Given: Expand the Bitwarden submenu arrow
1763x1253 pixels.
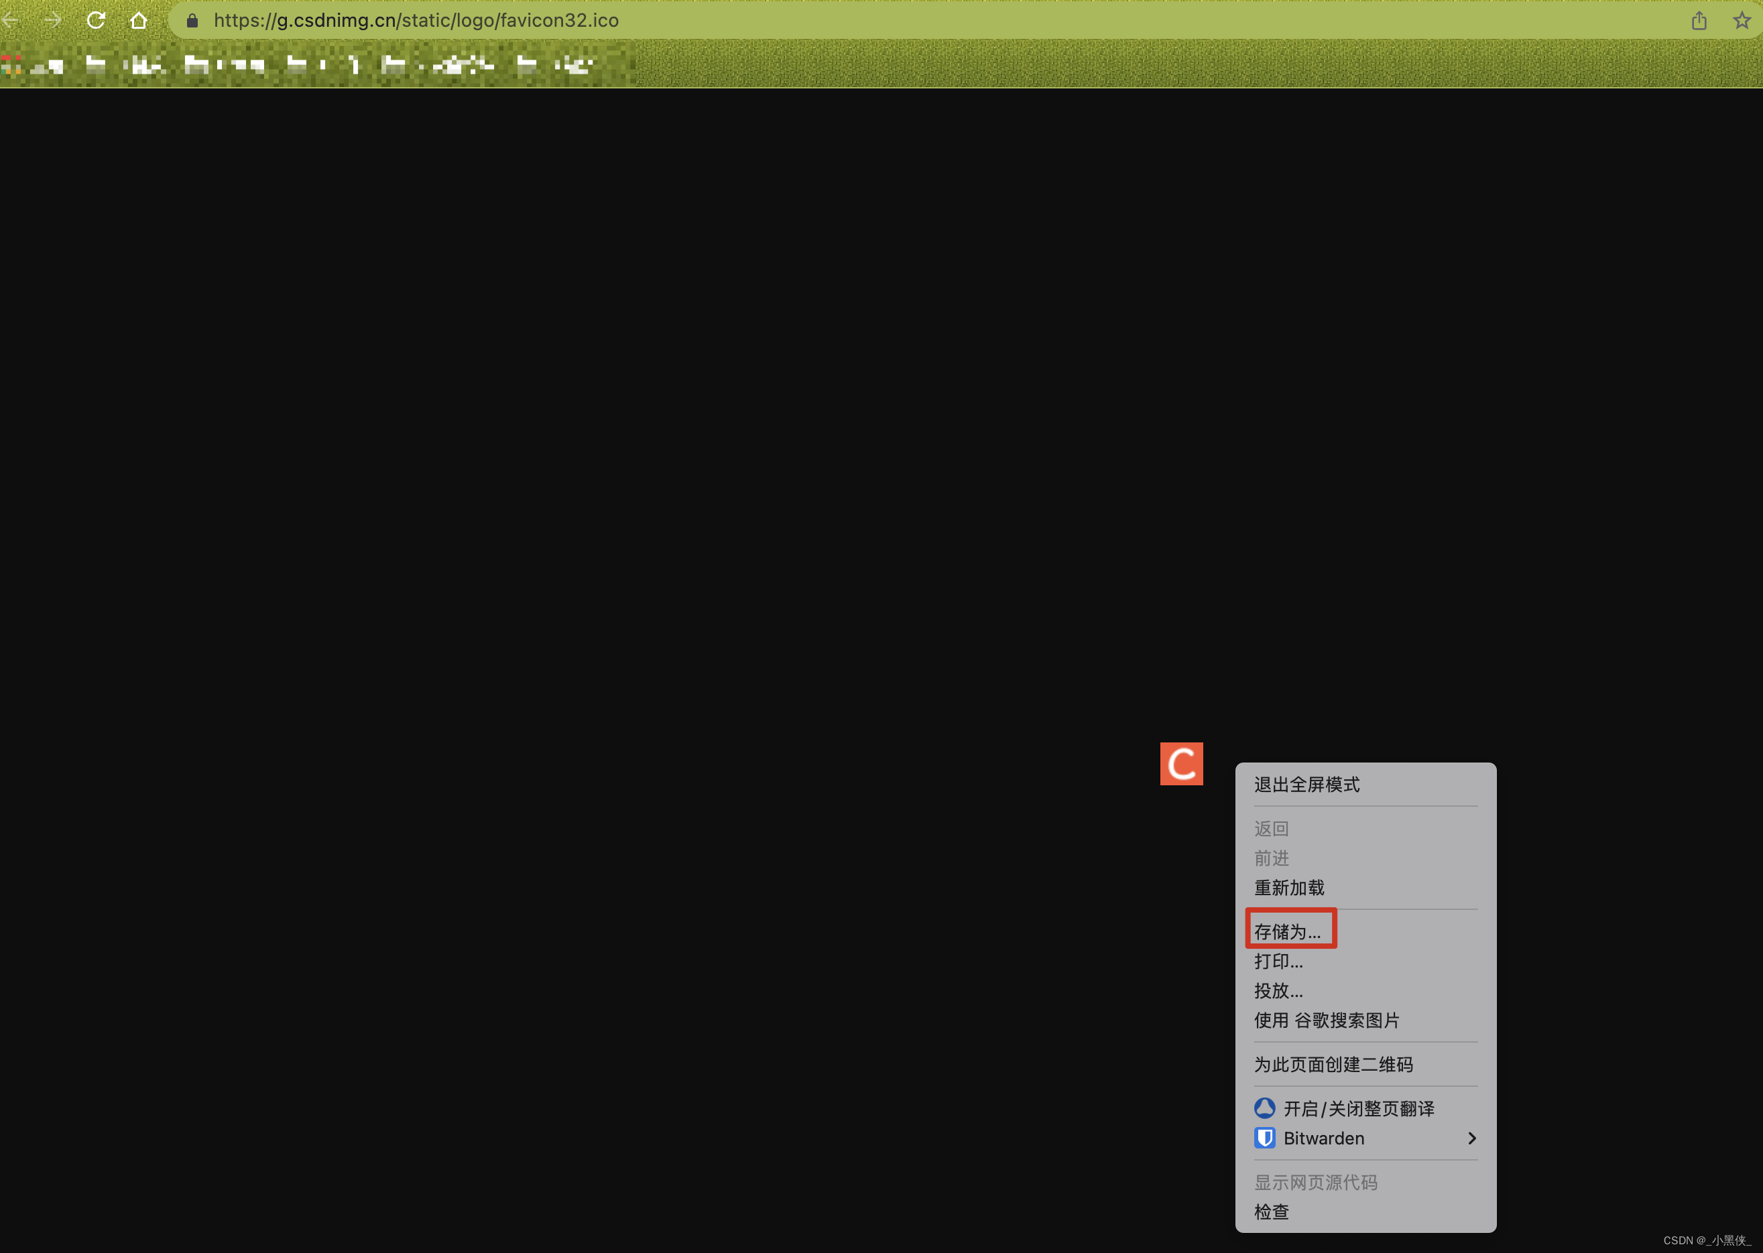Looking at the screenshot, I should [1471, 1138].
